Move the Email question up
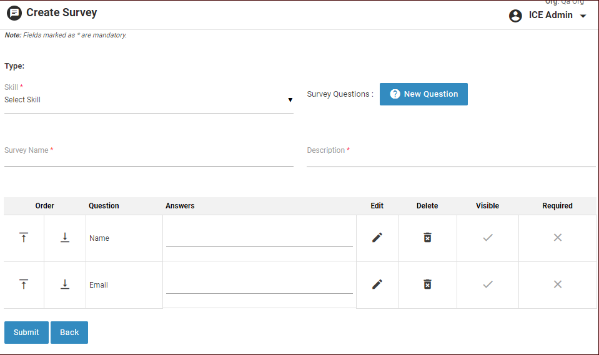 [24, 284]
